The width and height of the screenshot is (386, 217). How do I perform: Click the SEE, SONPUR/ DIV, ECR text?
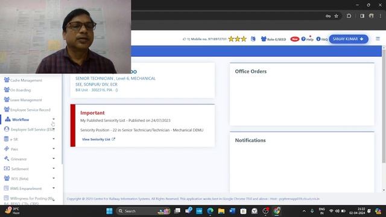pyautogui.click(x=96, y=84)
